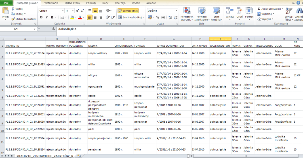The height and width of the screenshot is (161, 303).
Task: Click Excel help question mark
Action: (299, 3)
